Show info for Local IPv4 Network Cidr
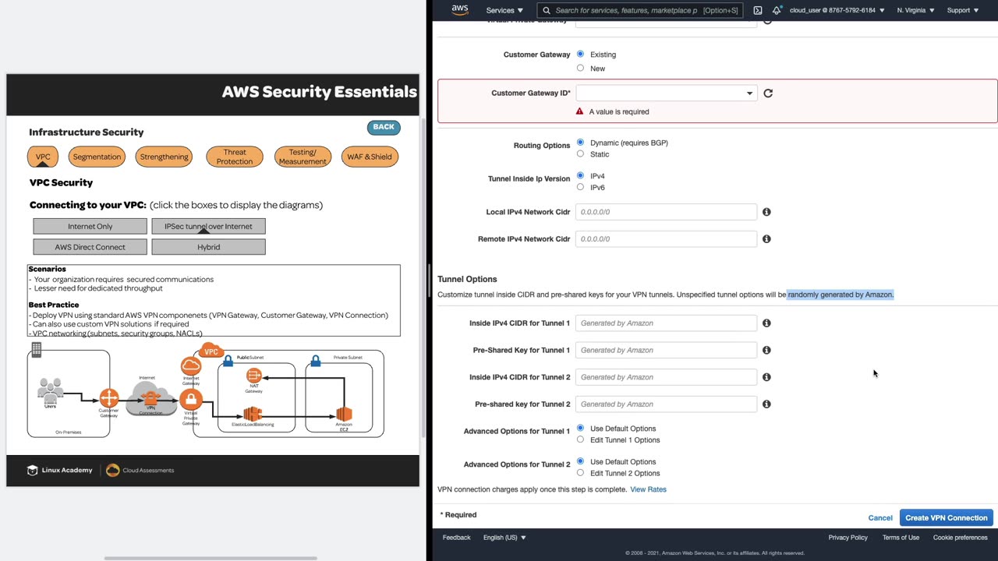 (x=766, y=212)
